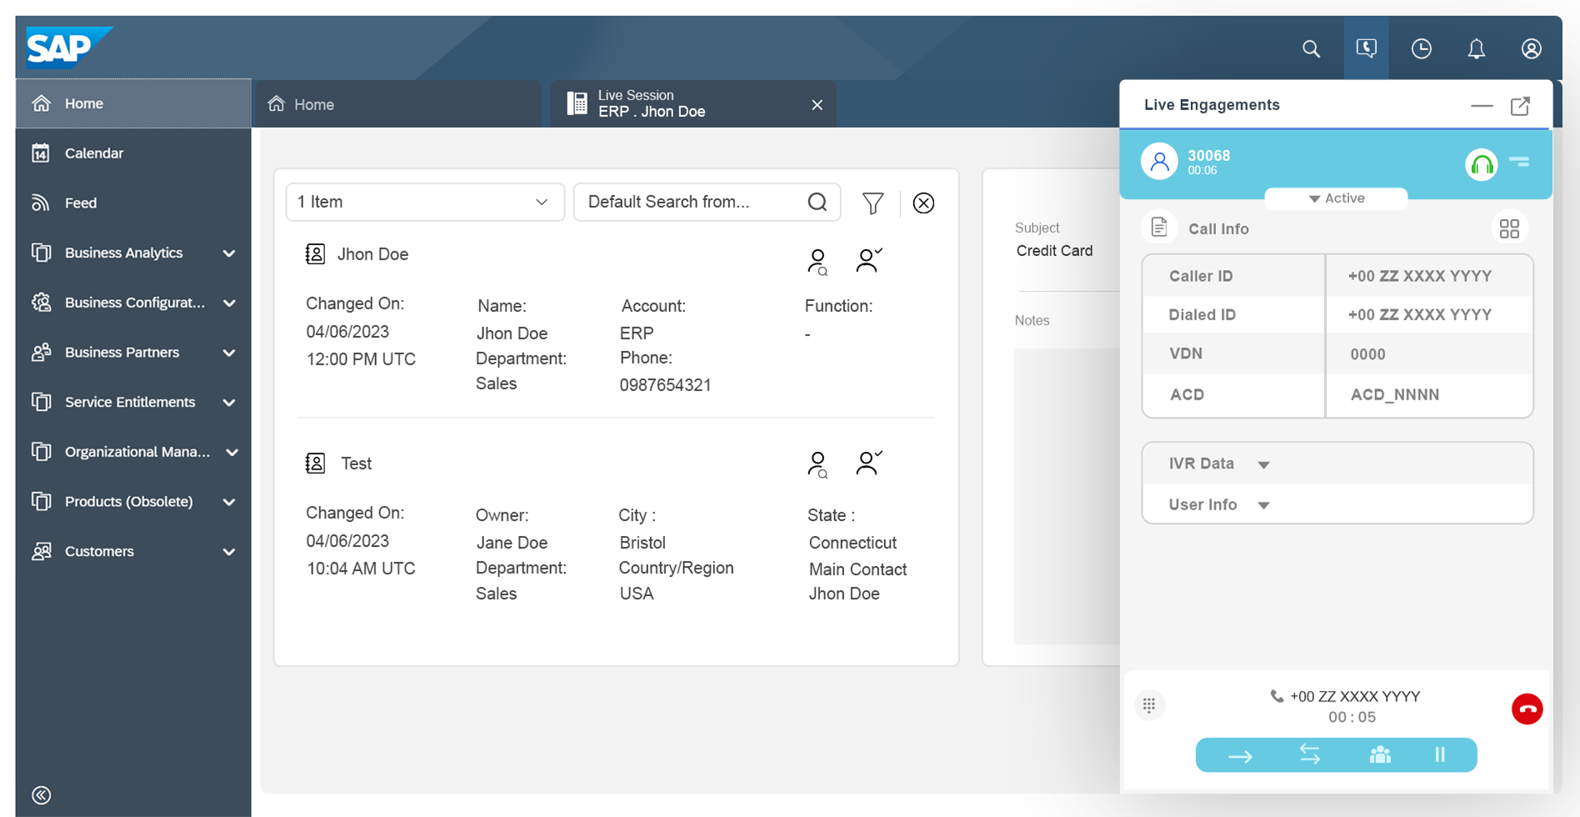The height and width of the screenshot is (817, 1580).
Task: Switch Call Info to grid view
Action: pyautogui.click(x=1509, y=228)
